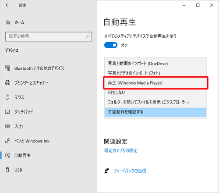Open マウス settings page
This screenshot has width=219, height=193.
coord(49,97)
